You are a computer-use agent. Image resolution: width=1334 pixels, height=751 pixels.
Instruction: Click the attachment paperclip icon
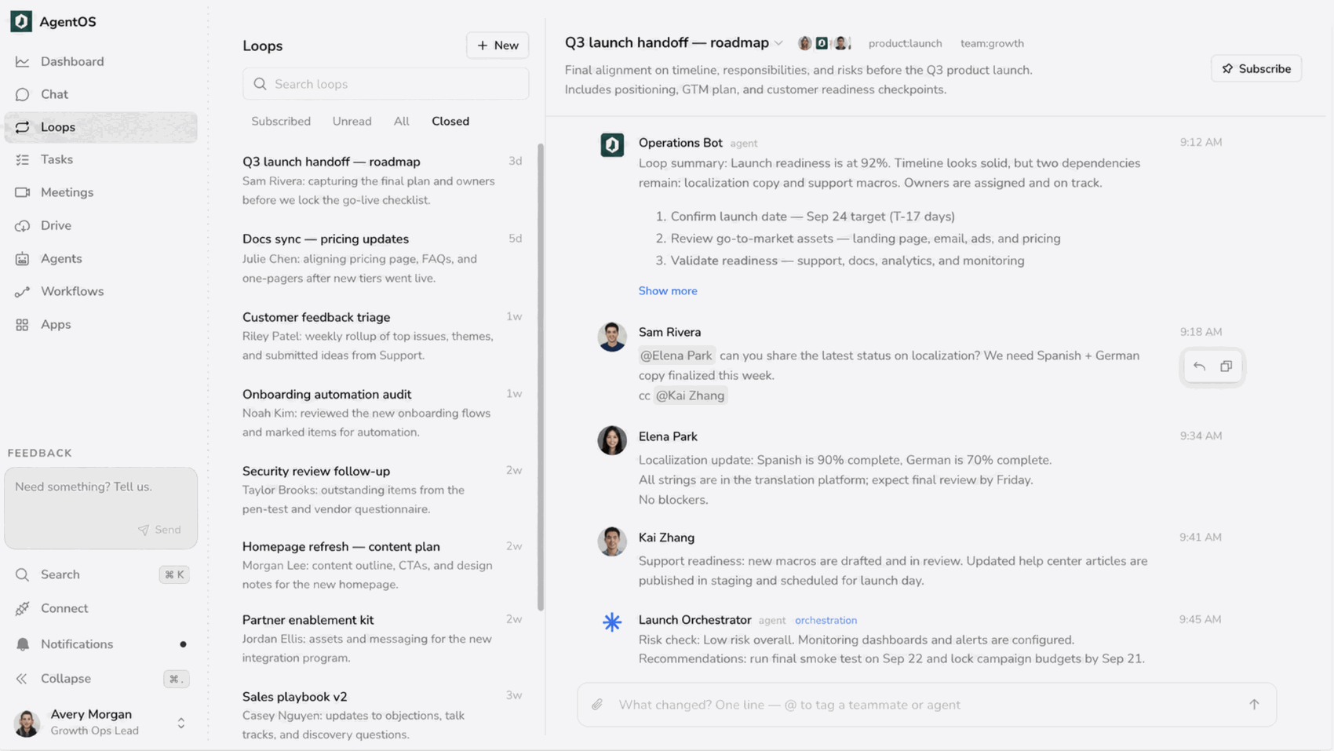click(597, 705)
